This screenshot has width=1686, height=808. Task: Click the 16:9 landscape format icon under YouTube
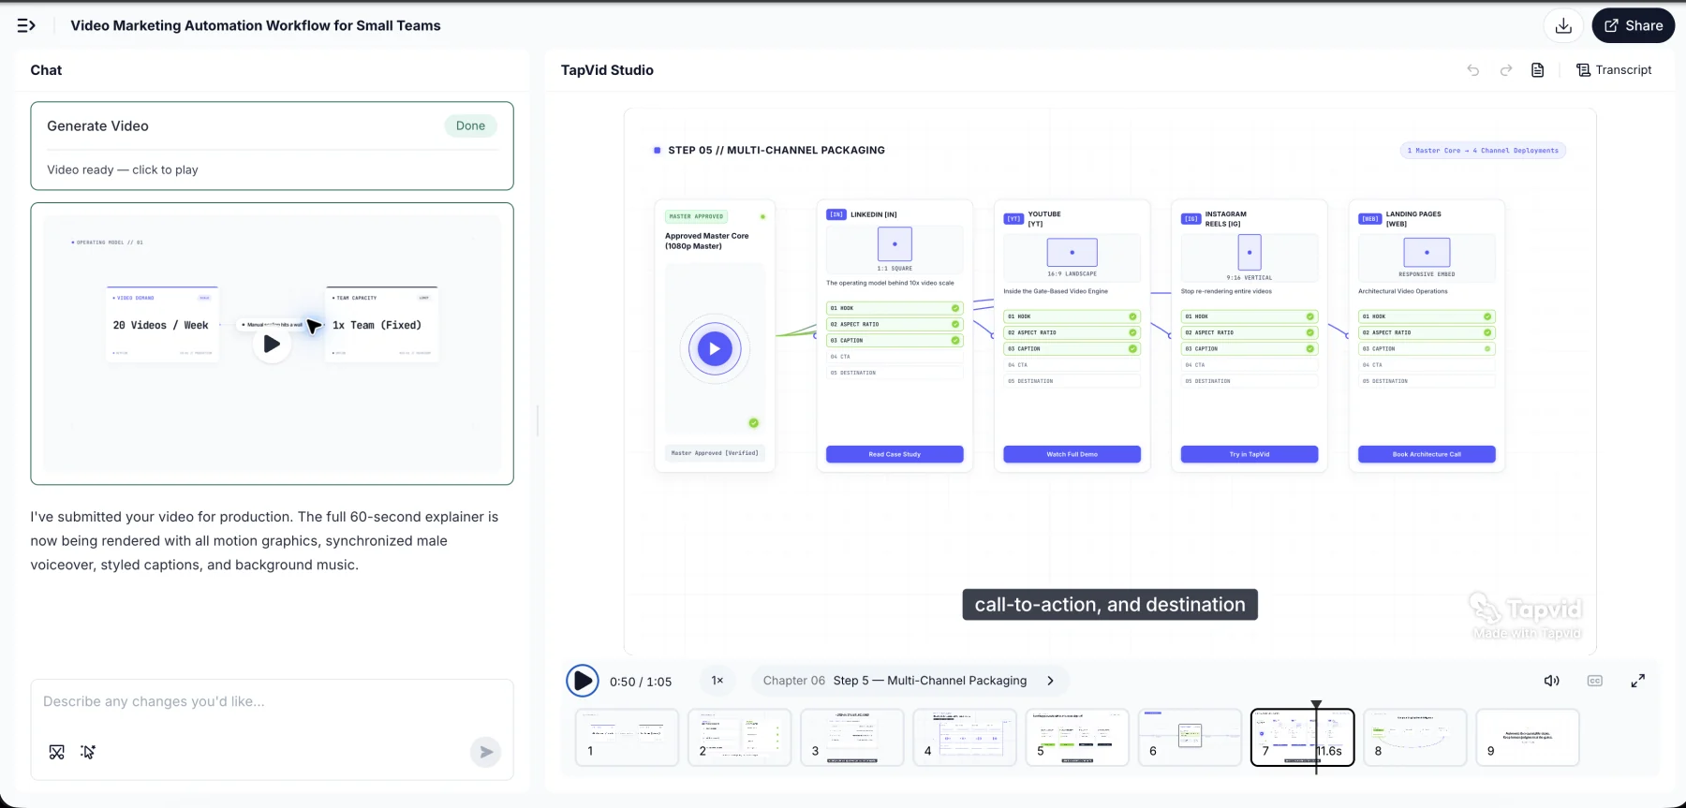coord(1072,253)
